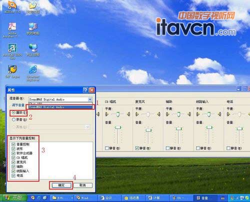Click 确定 (OK) button in 属性 dialog
The width and height of the screenshot is (250, 202).
(x=61, y=185)
